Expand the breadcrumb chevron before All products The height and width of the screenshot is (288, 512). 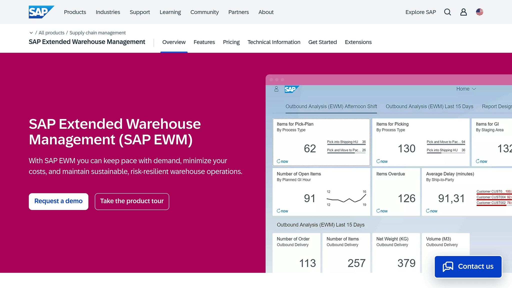point(31,33)
